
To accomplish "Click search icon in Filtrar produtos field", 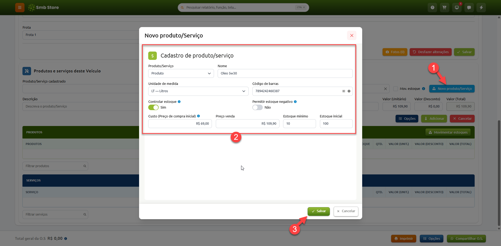I will point(85,166).
